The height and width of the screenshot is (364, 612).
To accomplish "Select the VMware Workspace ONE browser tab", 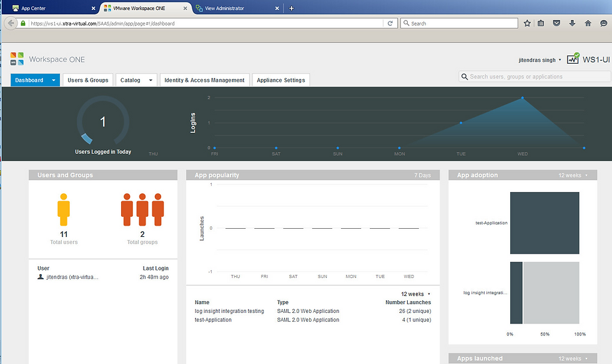I will 144,8.
